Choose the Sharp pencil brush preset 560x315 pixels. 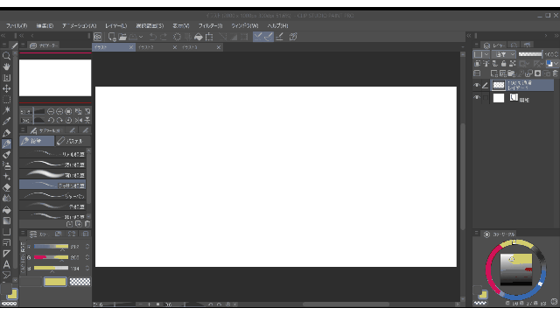(x=52, y=196)
